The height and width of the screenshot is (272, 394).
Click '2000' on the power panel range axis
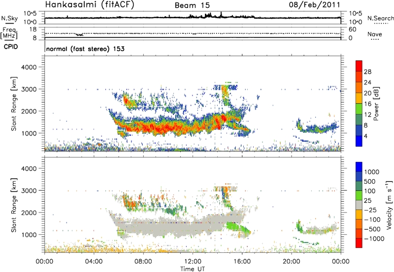(29, 111)
